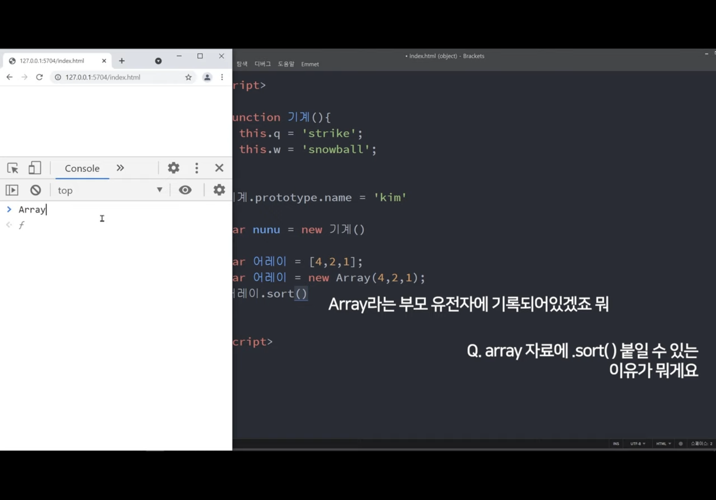716x500 pixels.
Task: Open a new browser tab
Action: pos(122,61)
